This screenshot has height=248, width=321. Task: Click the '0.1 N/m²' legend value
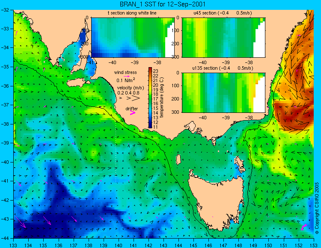click(x=126, y=80)
